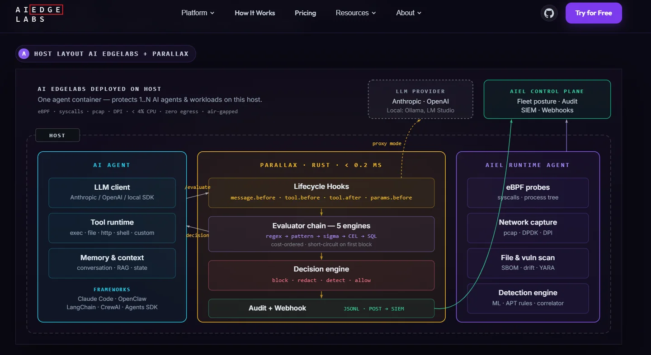Click the LLM Provider dashed box
Viewport: 651px width, 355px height.
[420, 99]
